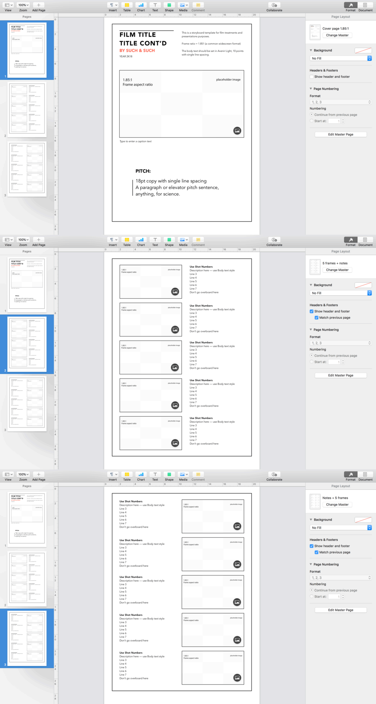Click Comment icon in the Cover page window toolbar
Image resolution: width=376 pixels, height=704 pixels.
(198, 5)
